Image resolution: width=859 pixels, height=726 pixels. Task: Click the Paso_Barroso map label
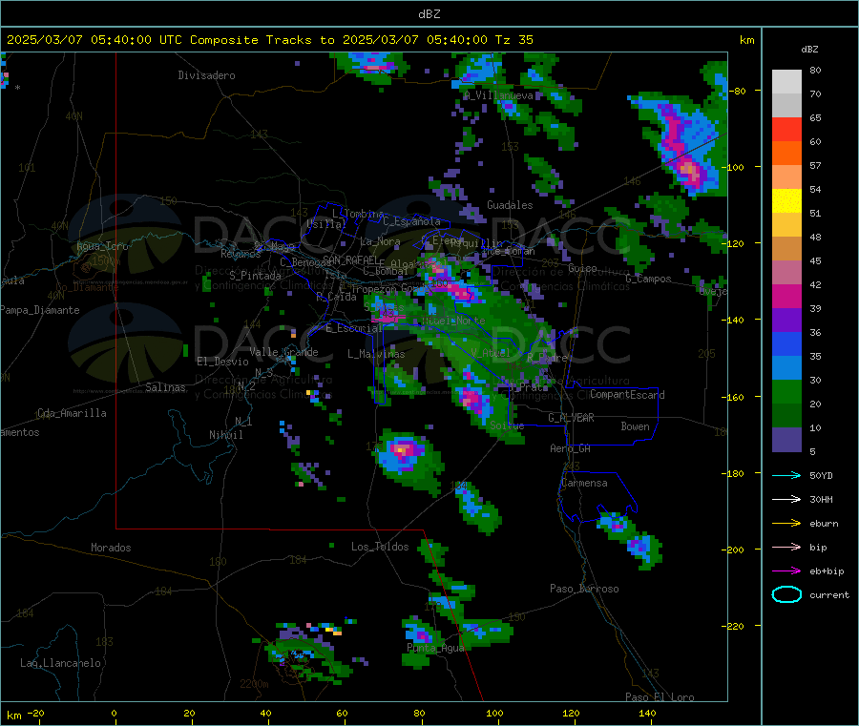584,589
